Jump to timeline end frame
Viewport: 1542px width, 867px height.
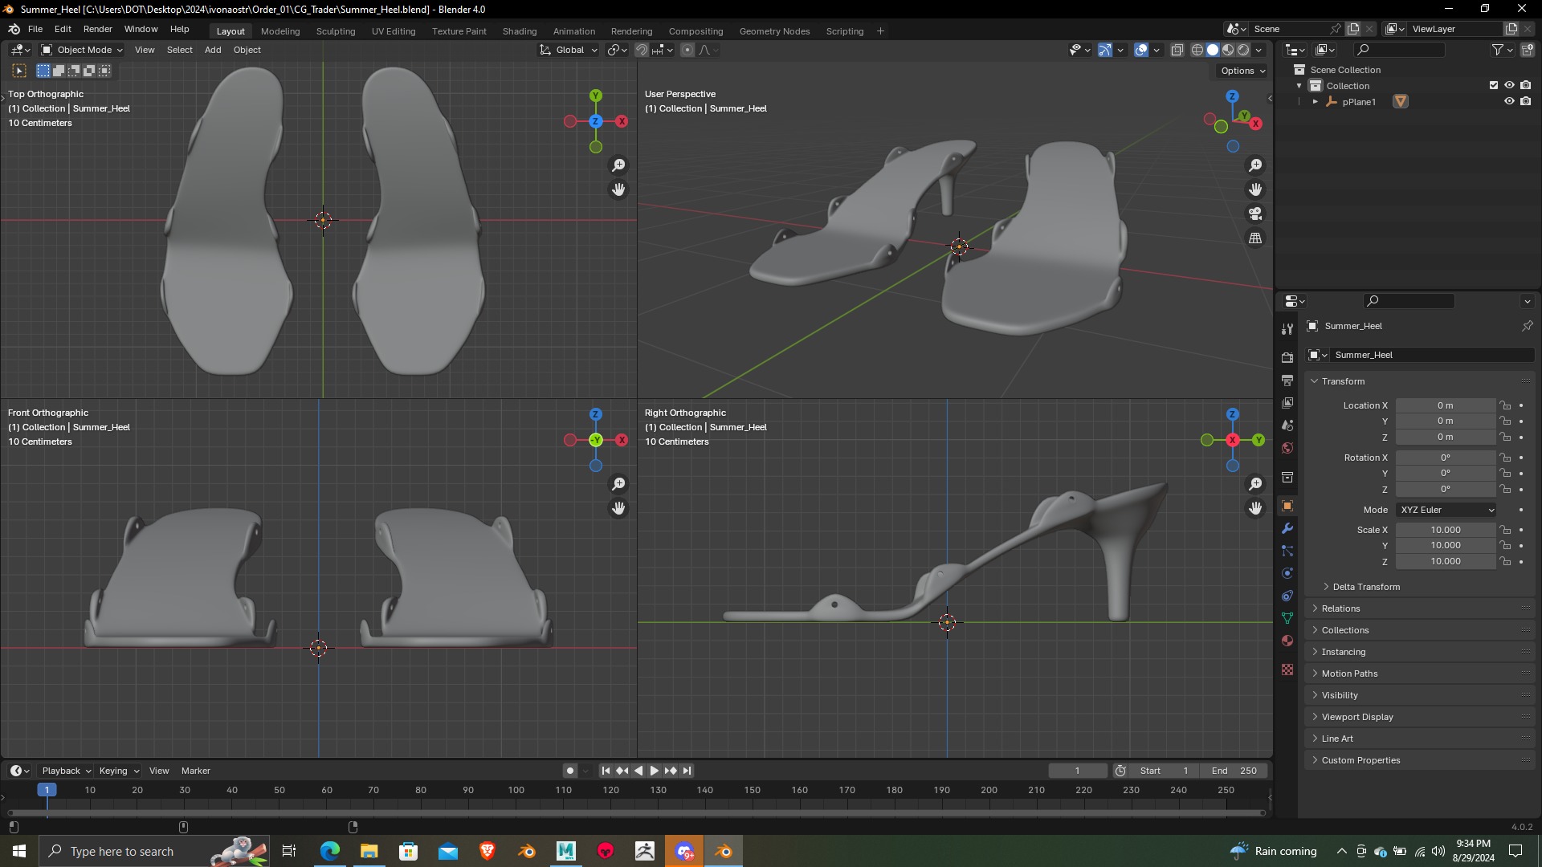coord(687,771)
